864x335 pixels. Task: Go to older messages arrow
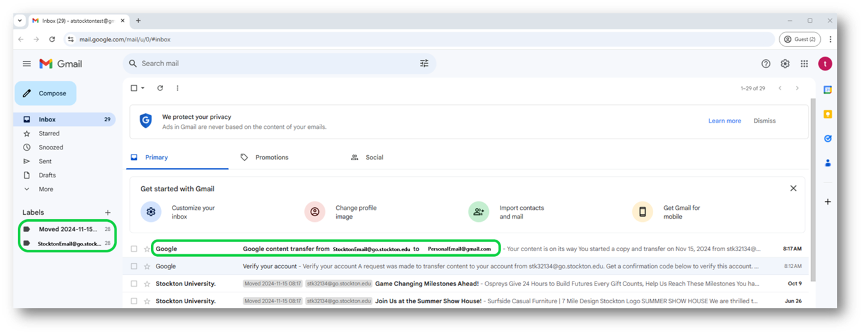(797, 88)
